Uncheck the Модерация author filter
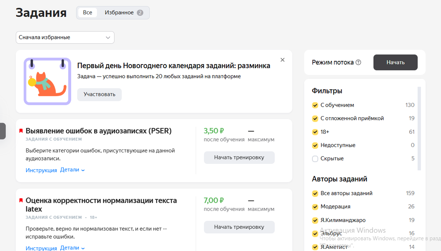The height and width of the screenshot is (251, 441). coord(315,207)
